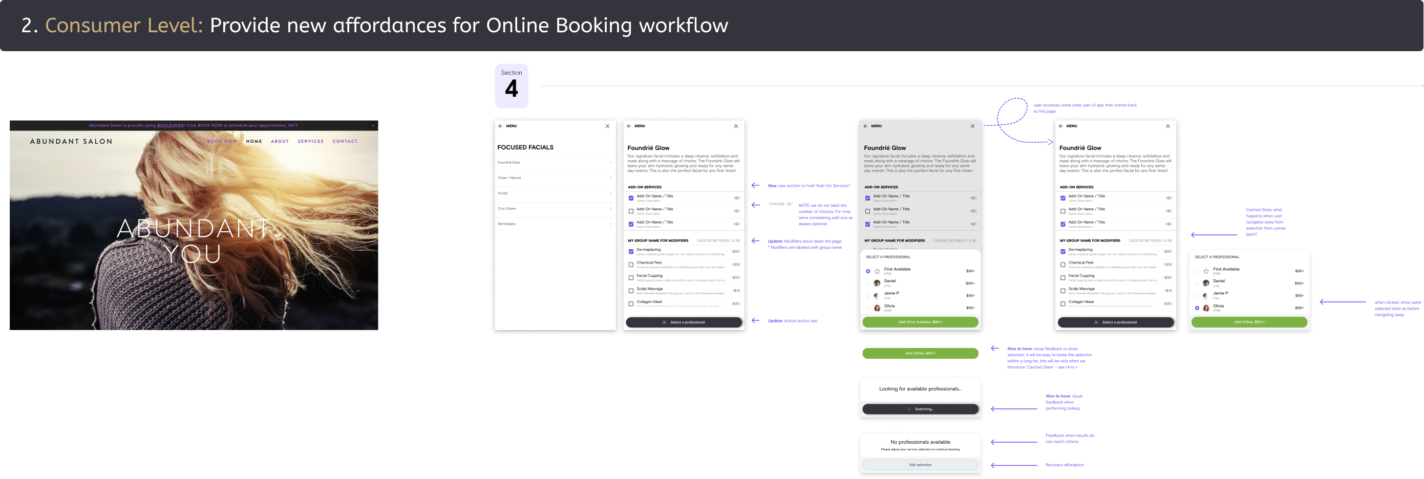Viewport: 1424px width, 479px height.
Task: Select the Olivia radio in cached-state panel
Action: coord(1197,308)
